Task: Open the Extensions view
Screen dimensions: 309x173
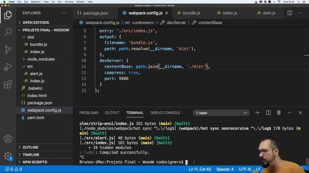Action: pos(8,85)
